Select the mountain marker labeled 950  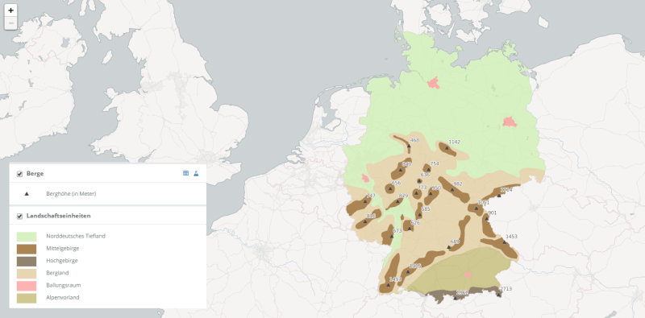pyautogui.click(x=431, y=193)
